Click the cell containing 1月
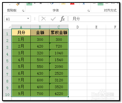This screenshot has width=122, height=103. click(x=21, y=39)
